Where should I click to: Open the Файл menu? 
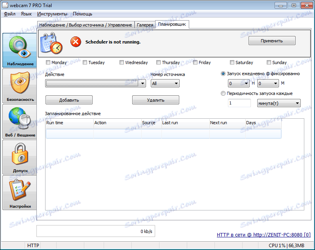[x=9, y=14]
